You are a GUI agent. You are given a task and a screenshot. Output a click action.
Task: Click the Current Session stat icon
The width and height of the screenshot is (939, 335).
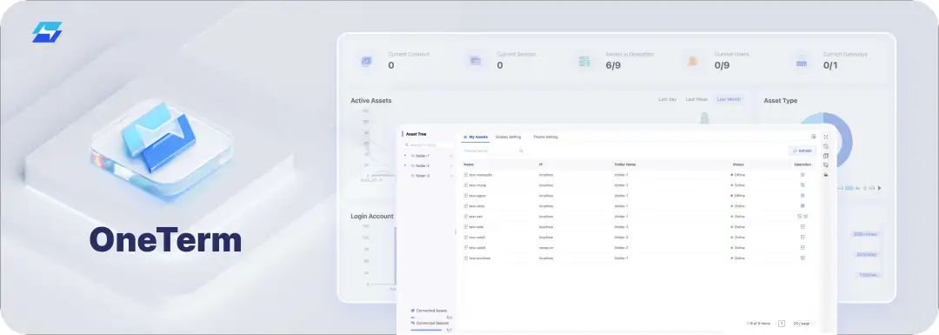coord(476,61)
